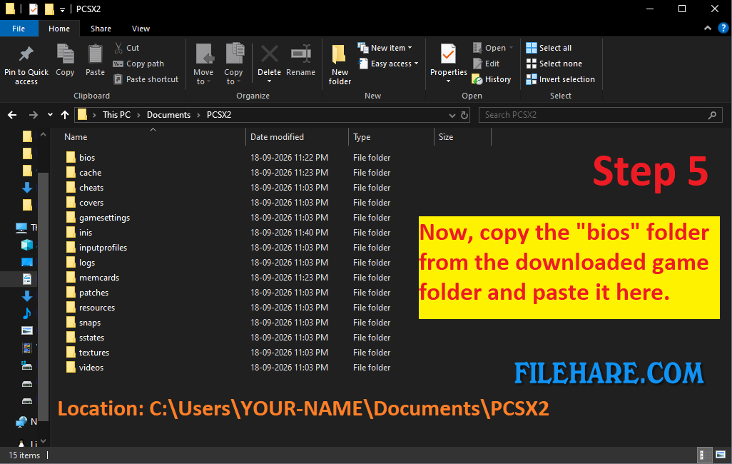Open the File menu tab

tap(19, 29)
